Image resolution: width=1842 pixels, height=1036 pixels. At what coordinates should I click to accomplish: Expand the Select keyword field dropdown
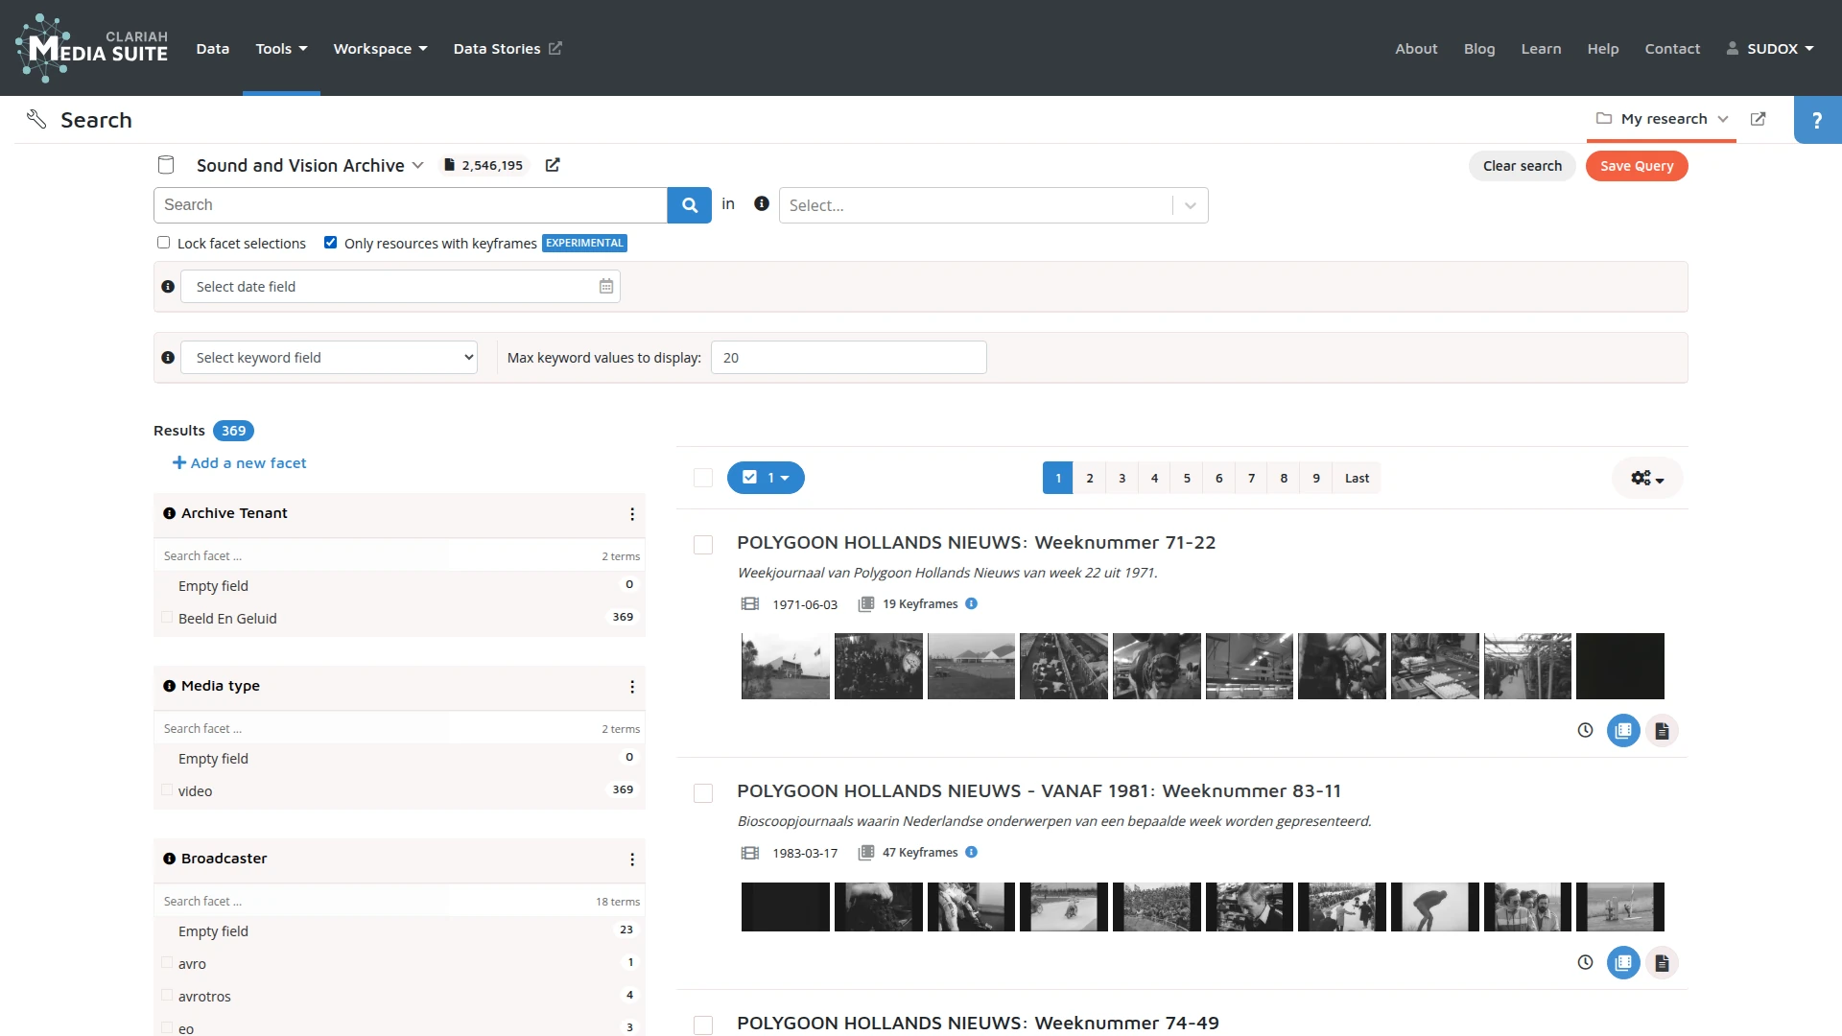click(x=329, y=358)
